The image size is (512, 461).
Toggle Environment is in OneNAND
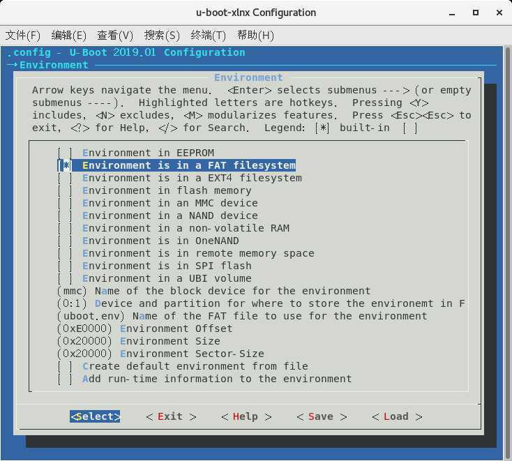(x=149, y=241)
